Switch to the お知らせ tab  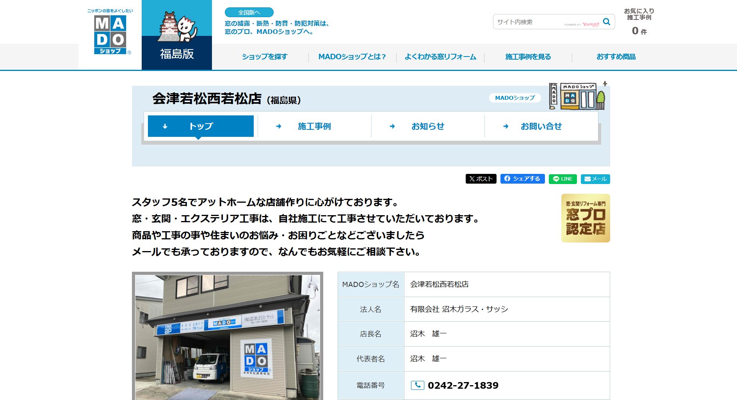pyautogui.click(x=428, y=126)
